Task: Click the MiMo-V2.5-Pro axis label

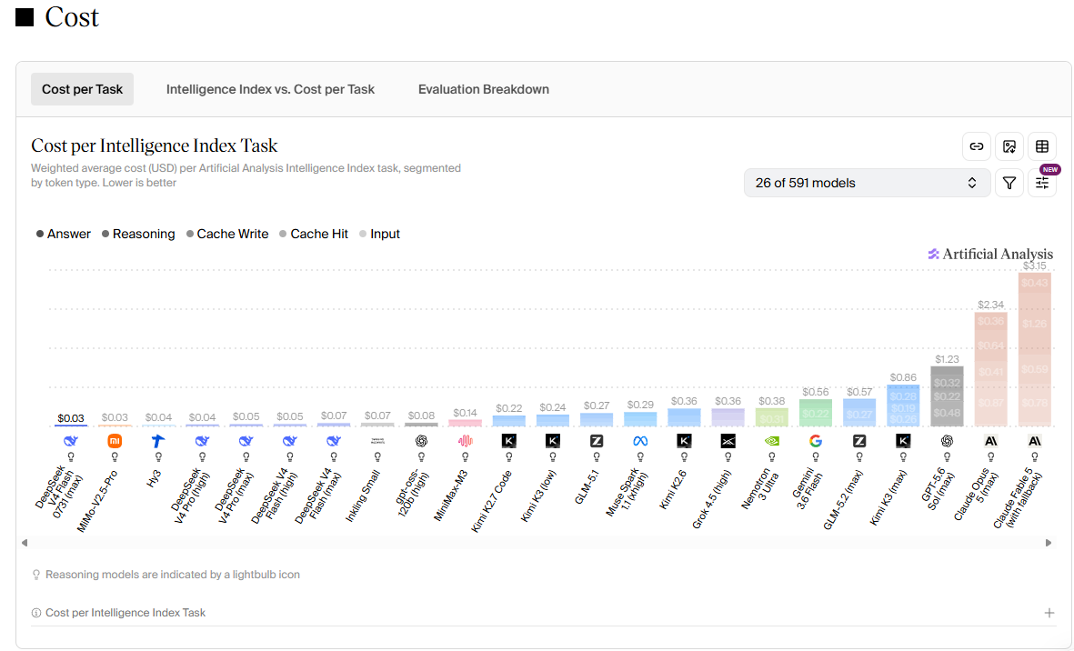Action: coord(96,501)
